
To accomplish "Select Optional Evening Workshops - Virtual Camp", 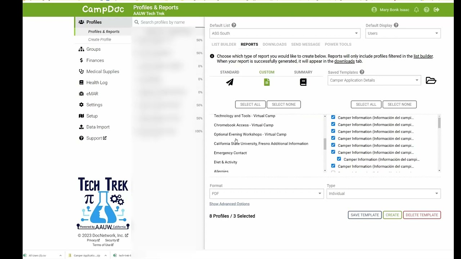I will pos(250,135).
